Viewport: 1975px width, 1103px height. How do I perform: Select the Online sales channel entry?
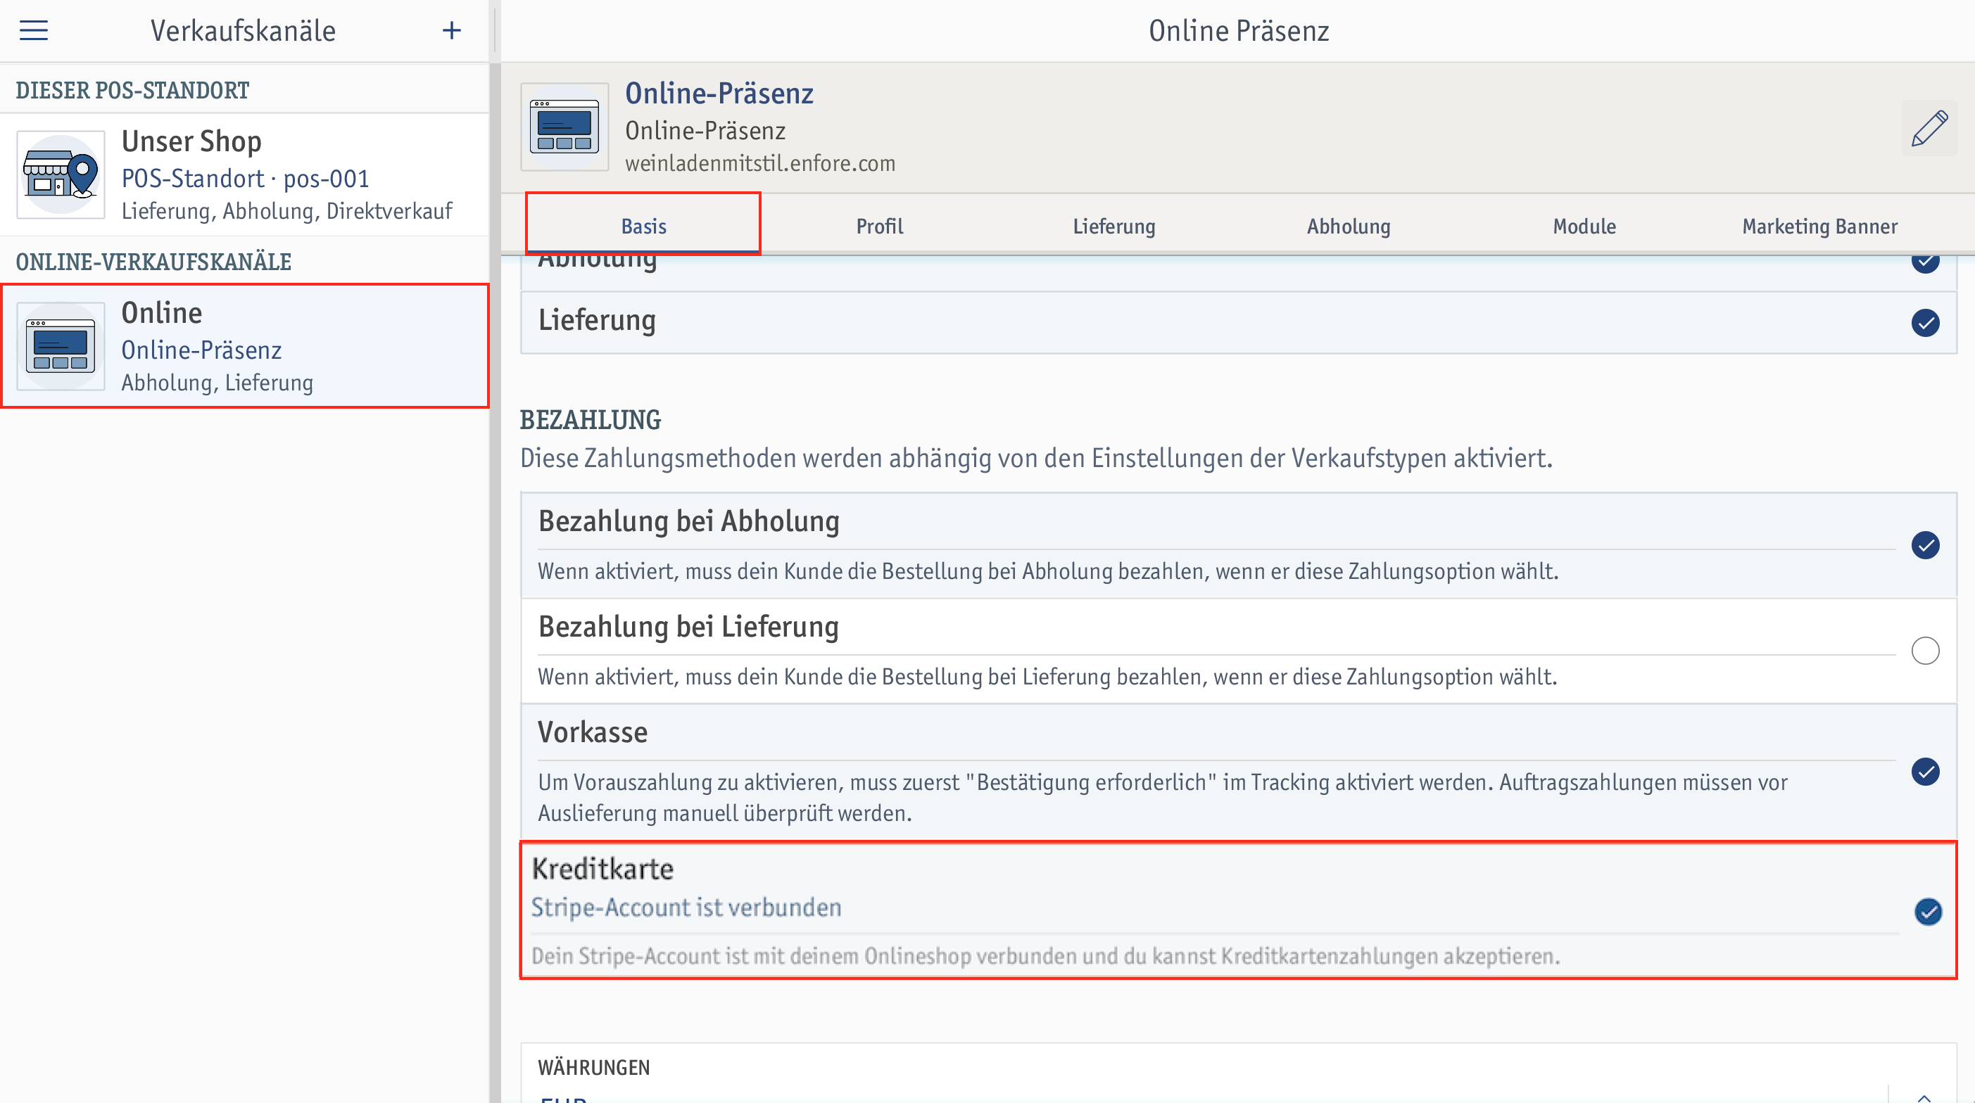pos(244,345)
